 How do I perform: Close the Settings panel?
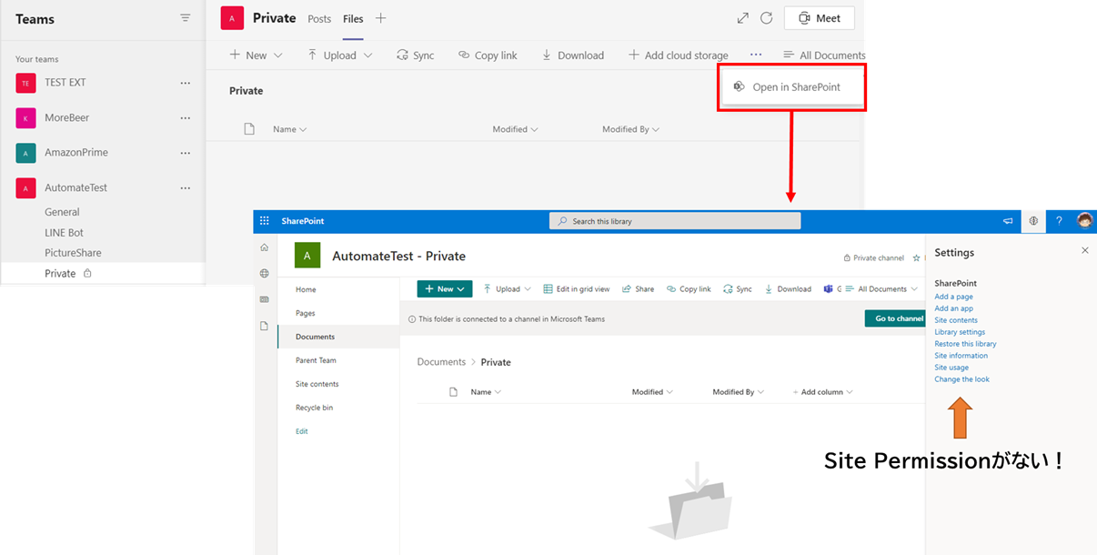[1084, 250]
